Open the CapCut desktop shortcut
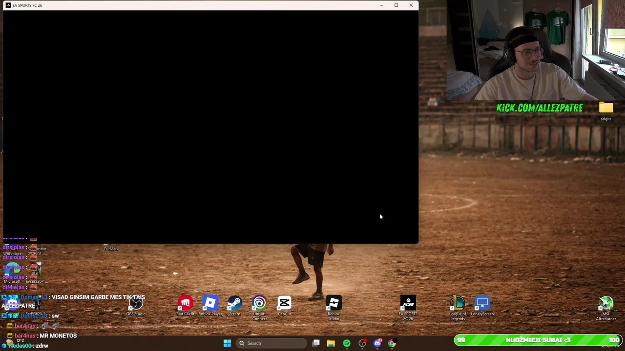Screen dimensions: 625x351 pyautogui.click(x=284, y=306)
